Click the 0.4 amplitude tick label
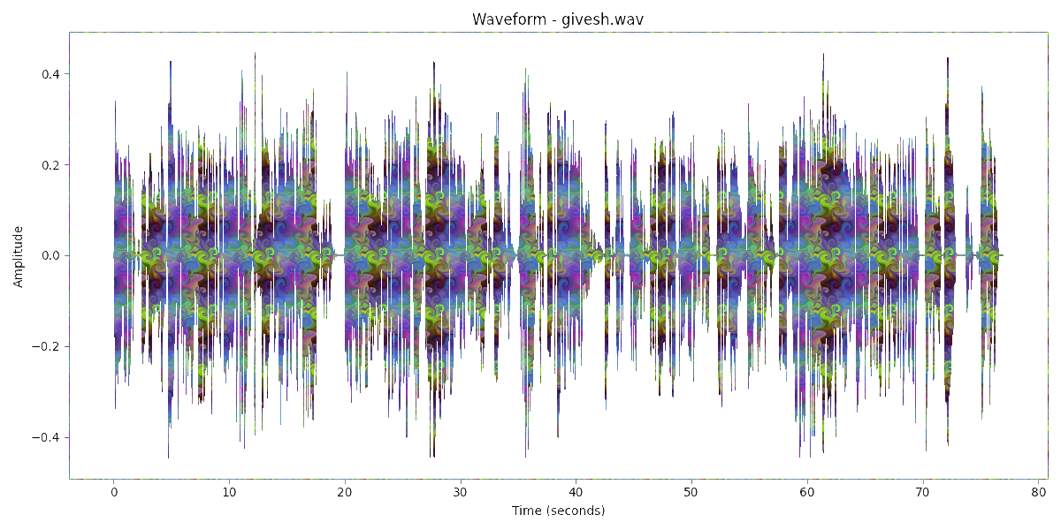The image size is (1061, 530). 50,74
